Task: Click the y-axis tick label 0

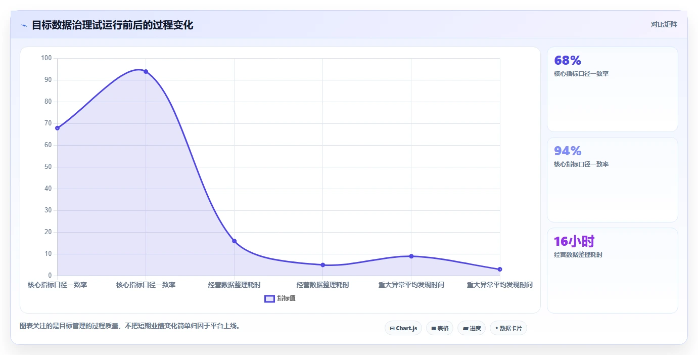Action: tap(50, 276)
